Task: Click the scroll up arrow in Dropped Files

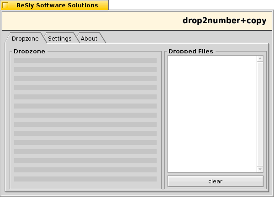Action: [260, 59]
